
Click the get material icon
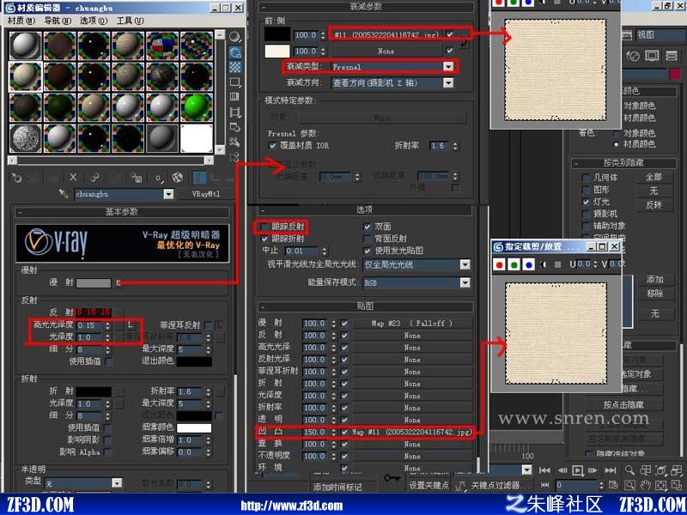point(16,178)
